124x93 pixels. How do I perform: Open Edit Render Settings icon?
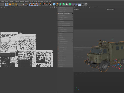pos(50,4)
